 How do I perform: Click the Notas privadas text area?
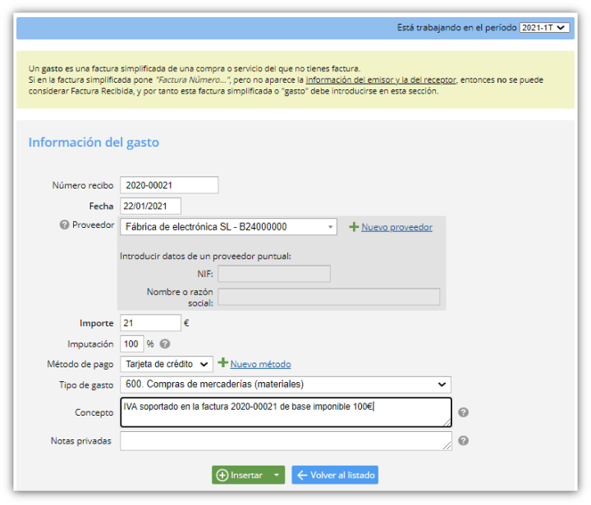[286, 441]
